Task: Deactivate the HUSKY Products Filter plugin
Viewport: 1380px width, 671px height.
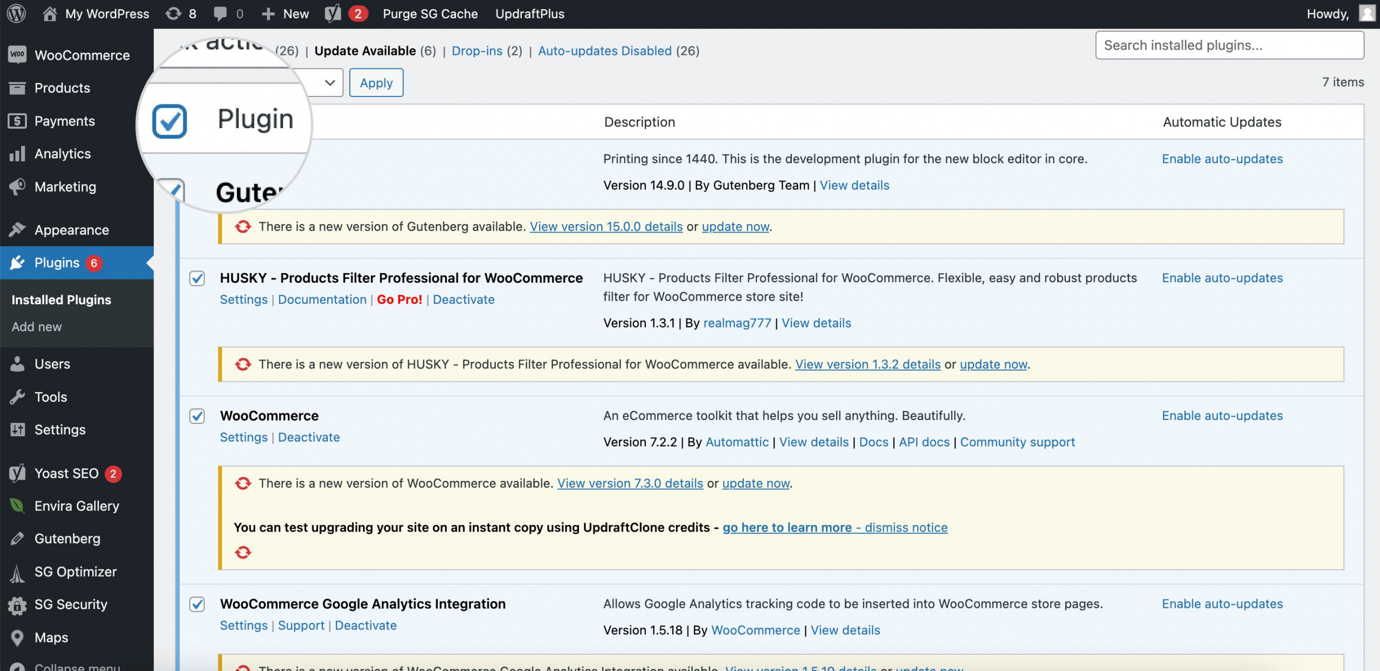Action: (x=464, y=299)
